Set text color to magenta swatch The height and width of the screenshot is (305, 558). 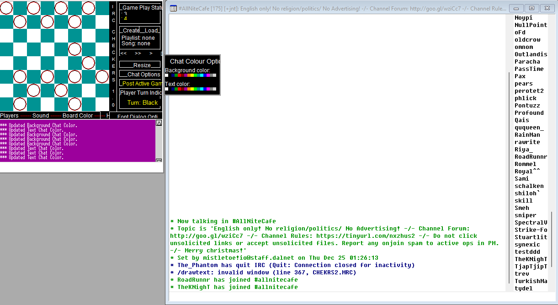pyautogui.click(x=208, y=89)
